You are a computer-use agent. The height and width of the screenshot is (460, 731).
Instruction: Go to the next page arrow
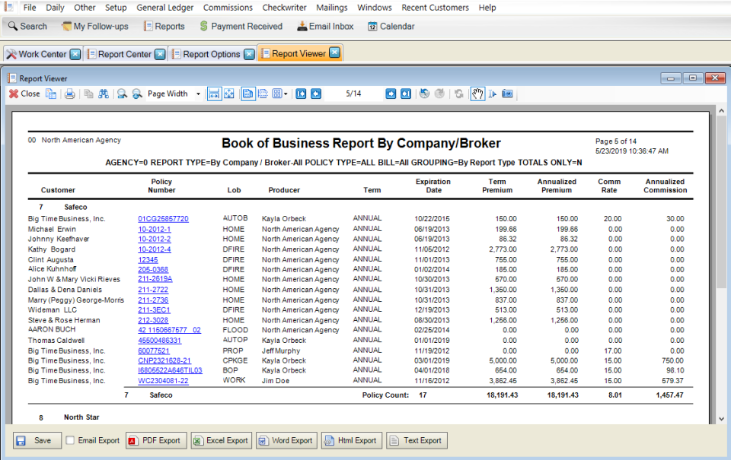[389, 94]
